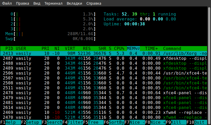This screenshot has height=125, width=211.
Task: Open the Справка menu
Action: pos(94,3)
